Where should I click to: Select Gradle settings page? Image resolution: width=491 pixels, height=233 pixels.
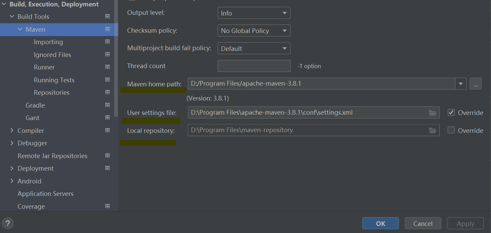pos(35,105)
